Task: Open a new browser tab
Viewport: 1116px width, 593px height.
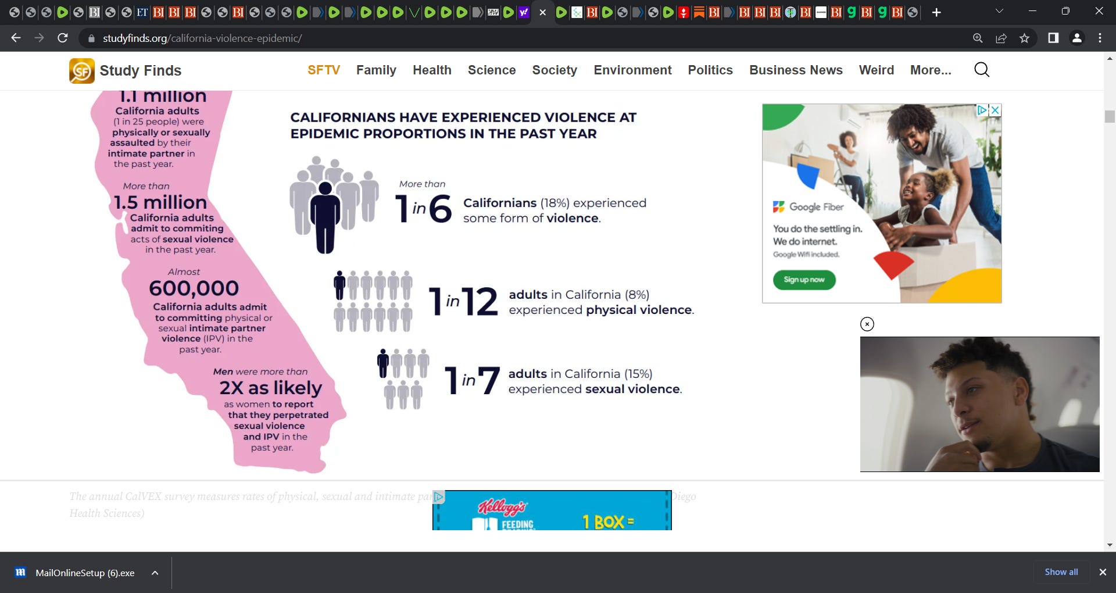Action: point(936,12)
